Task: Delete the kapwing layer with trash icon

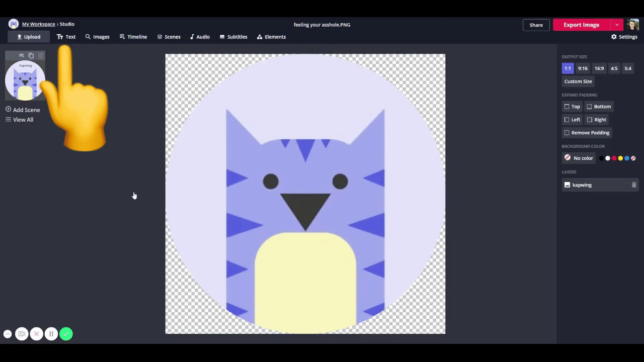Action: pos(634,185)
